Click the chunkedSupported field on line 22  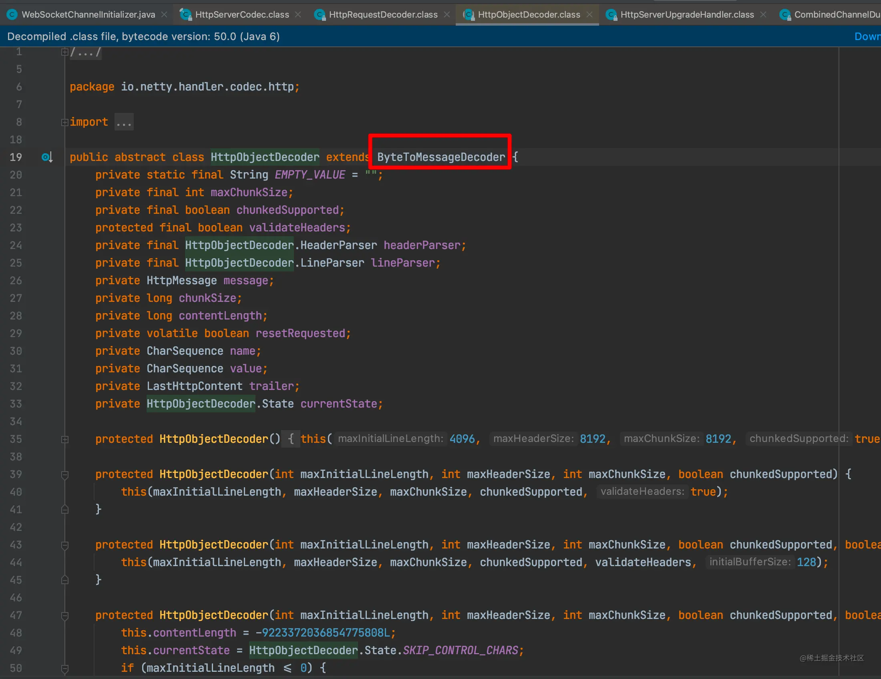click(288, 210)
